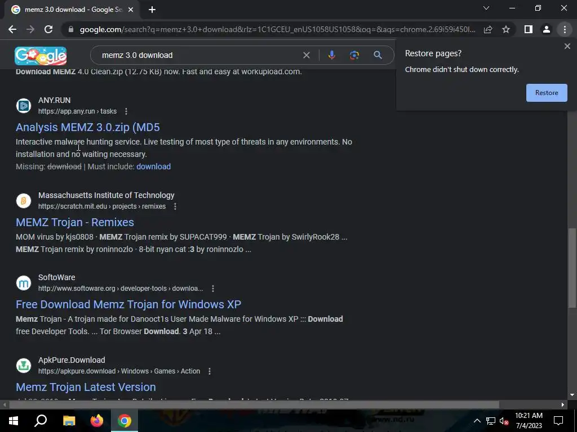Click Massachusetts Institute of Technology text
577x432 pixels.
[106, 195]
